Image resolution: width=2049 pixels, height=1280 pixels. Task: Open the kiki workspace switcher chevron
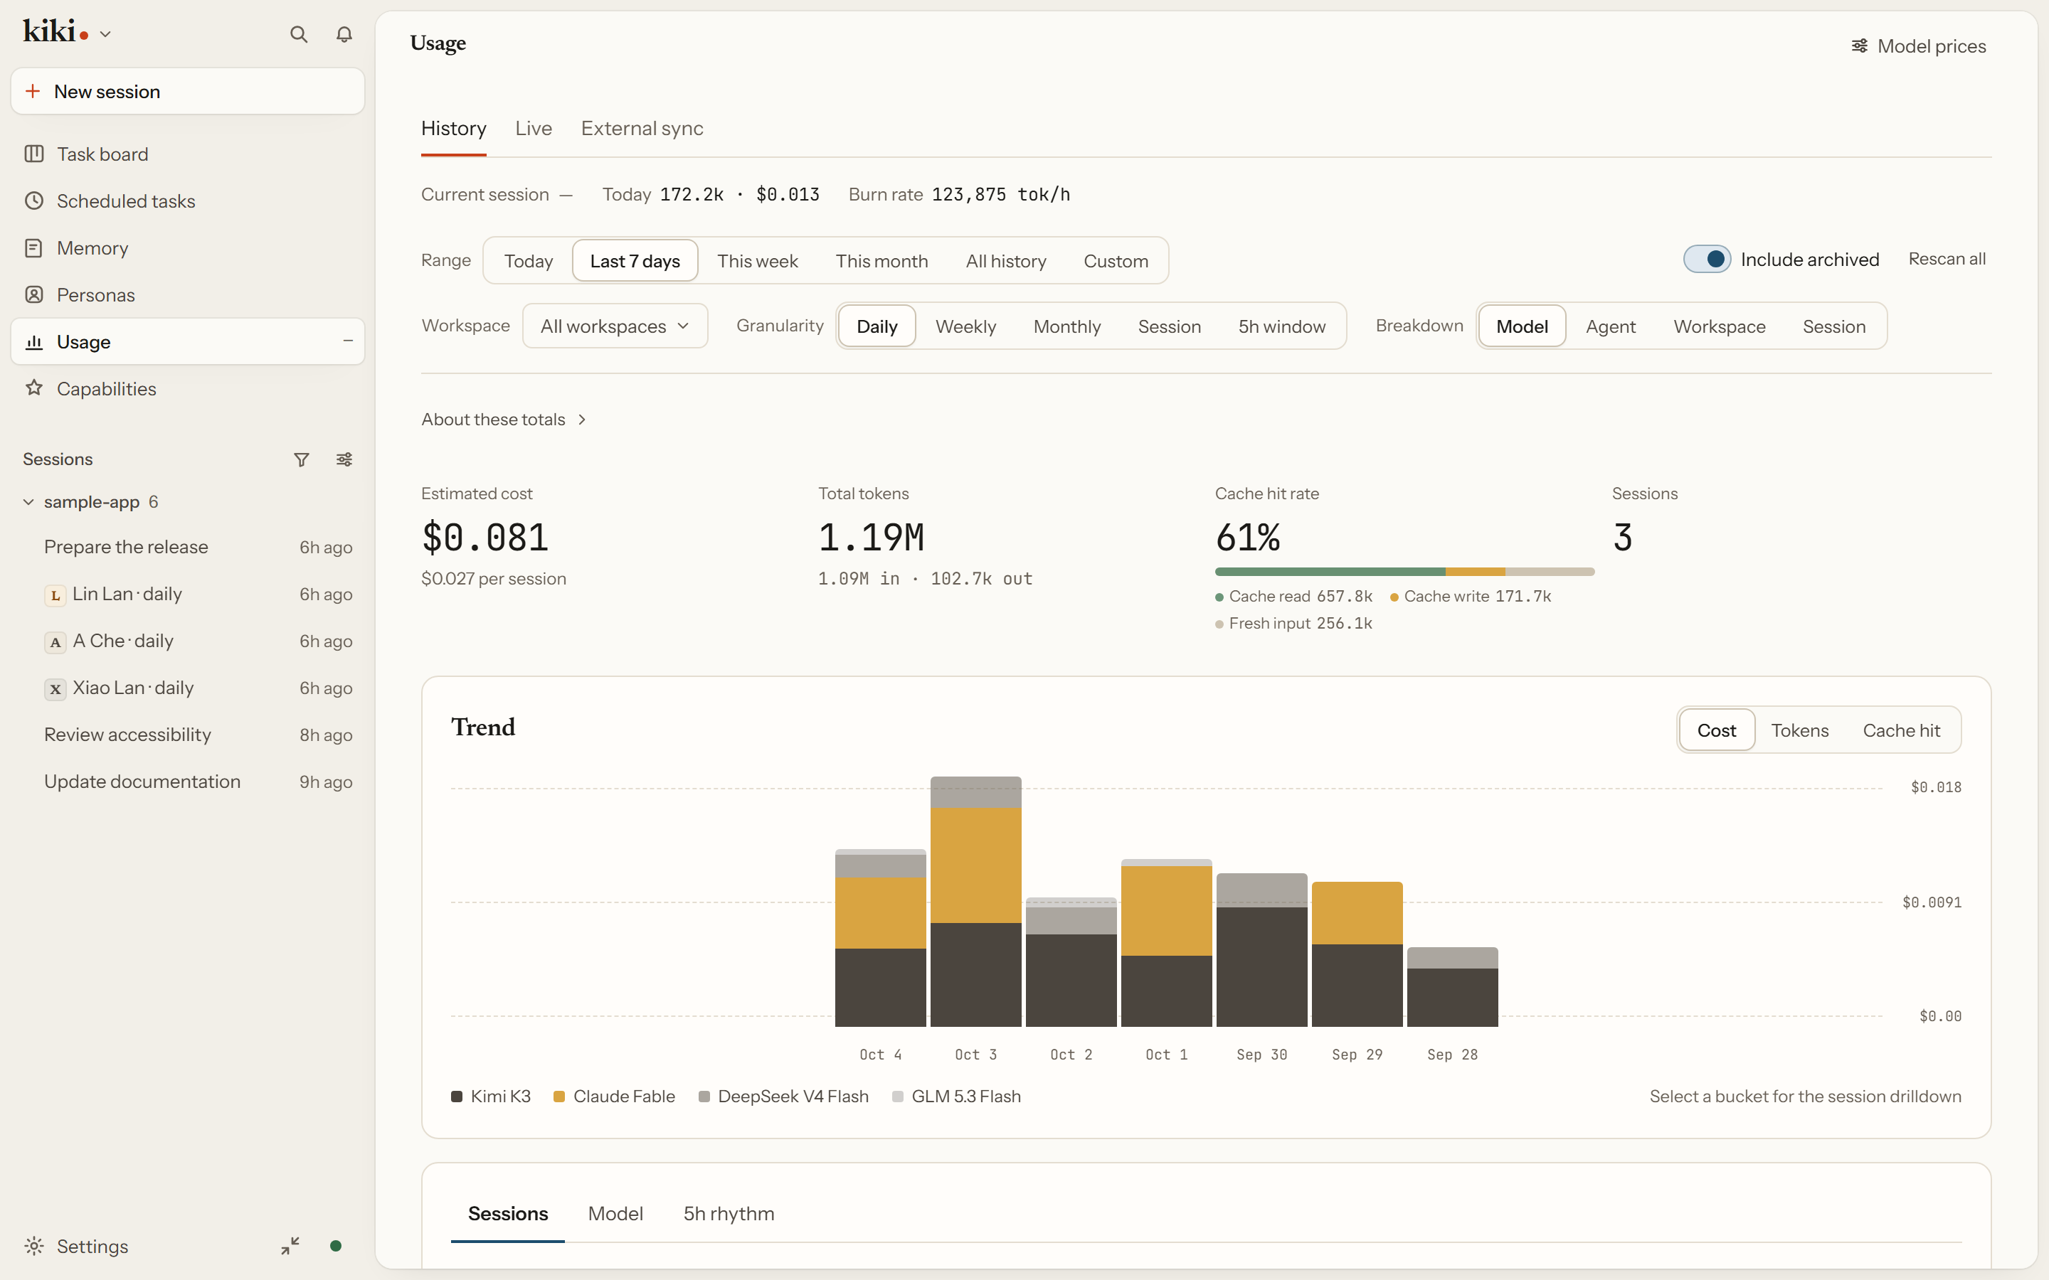click(x=105, y=35)
